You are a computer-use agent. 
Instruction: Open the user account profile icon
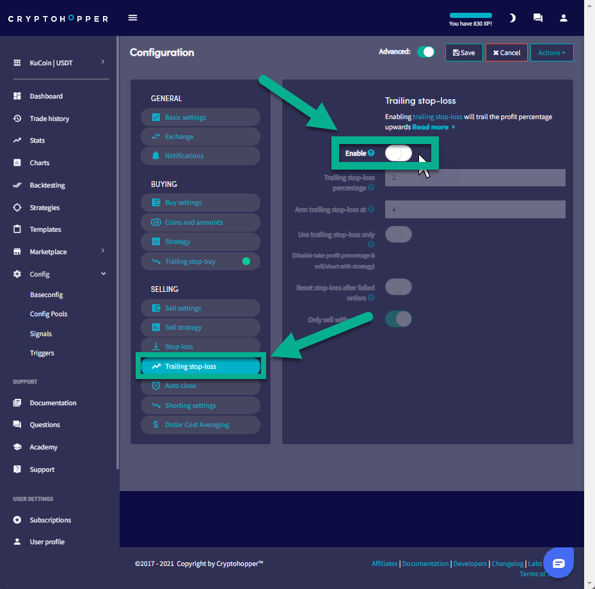pyautogui.click(x=564, y=18)
